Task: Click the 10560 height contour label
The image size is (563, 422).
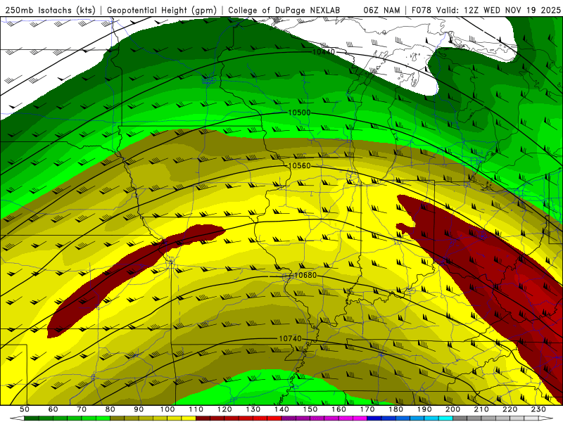Action: pos(300,165)
